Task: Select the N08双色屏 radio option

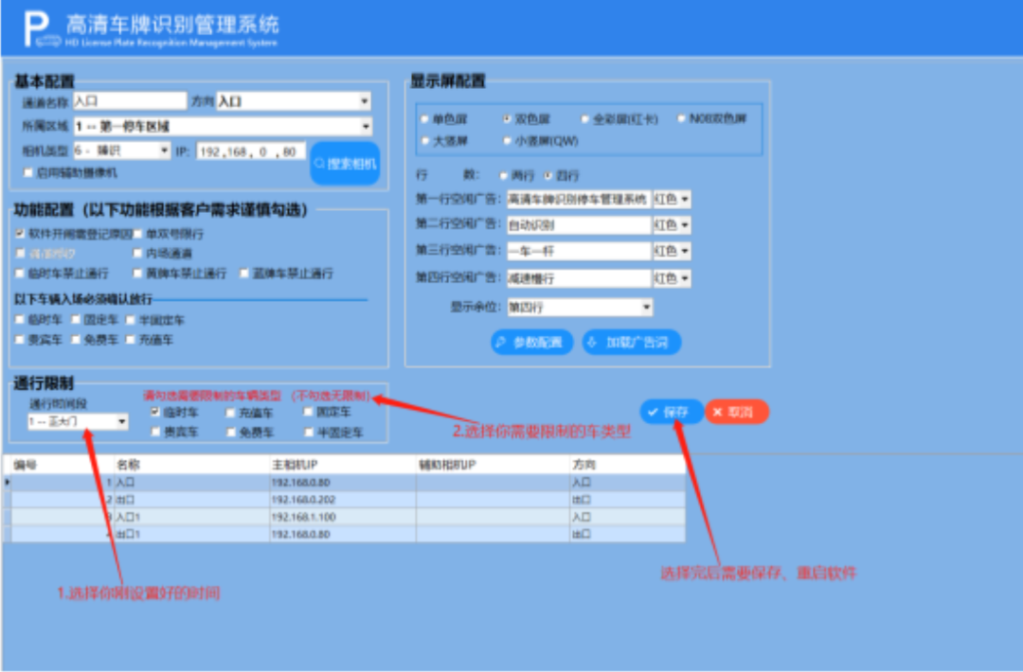Action: point(681,118)
